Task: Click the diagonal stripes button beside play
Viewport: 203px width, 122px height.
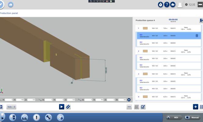Action: 68,107
